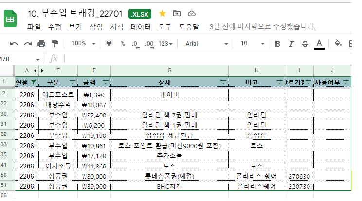
Task: Open the 수정 menu
Action: click(54, 27)
